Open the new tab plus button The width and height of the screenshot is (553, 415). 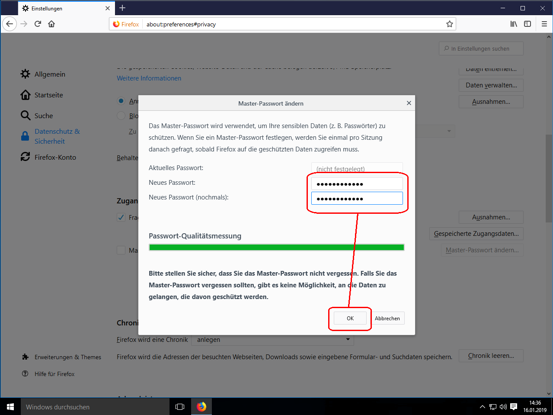(x=122, y=8)
